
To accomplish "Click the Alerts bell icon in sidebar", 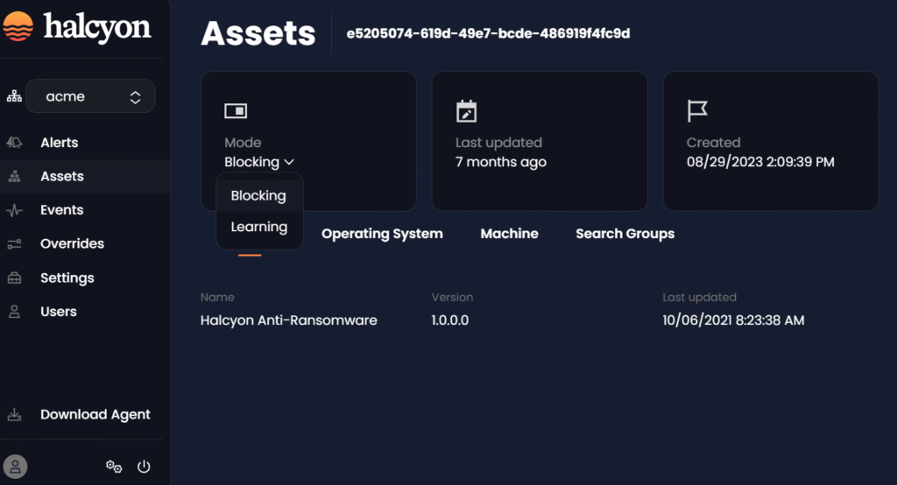I will tap(14, 143).
